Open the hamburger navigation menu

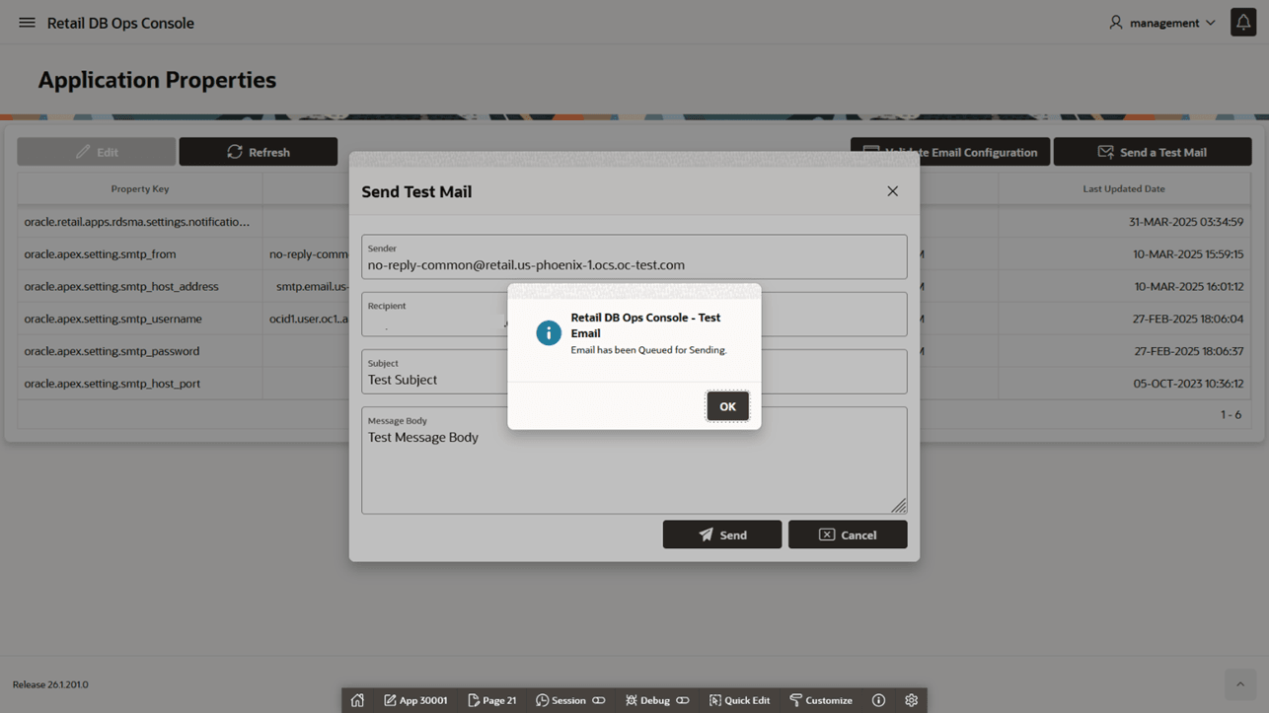pyautogui.click(x=27, y=23)
